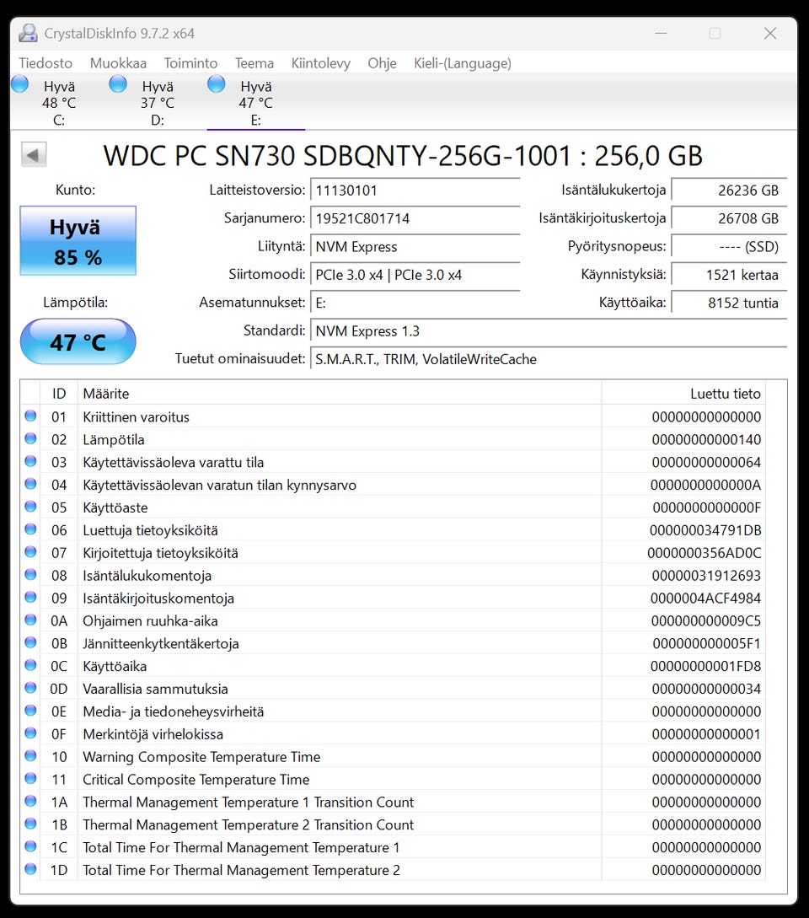
Task: Click the CrystalDiskInfo app icon in title bar
Action: 28,34
